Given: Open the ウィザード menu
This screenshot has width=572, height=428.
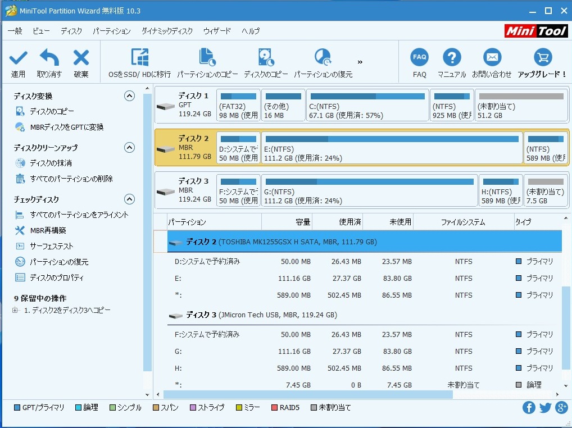Looking at the screenshot, I should click(217, 31).
